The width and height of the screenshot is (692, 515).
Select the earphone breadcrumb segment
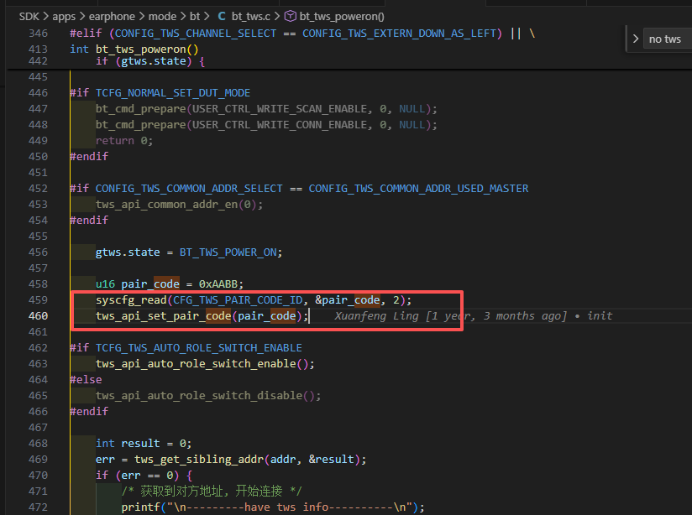coord(112,16)
